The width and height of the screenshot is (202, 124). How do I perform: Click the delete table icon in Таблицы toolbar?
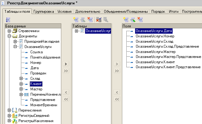tap(90, 20)
